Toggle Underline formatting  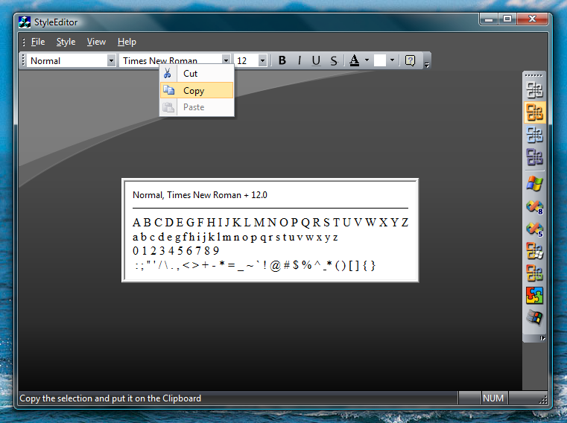[x=316, y=60]
